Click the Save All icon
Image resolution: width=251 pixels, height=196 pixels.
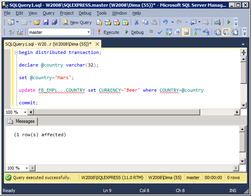54,22
